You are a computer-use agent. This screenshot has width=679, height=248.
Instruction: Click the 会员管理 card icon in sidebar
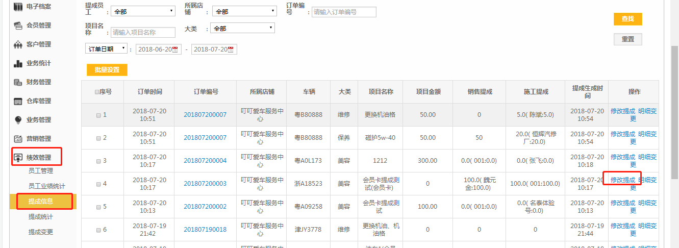point(18,25)
